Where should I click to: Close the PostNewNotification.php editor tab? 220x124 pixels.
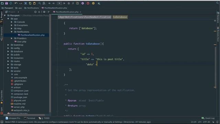coord(80,12)
